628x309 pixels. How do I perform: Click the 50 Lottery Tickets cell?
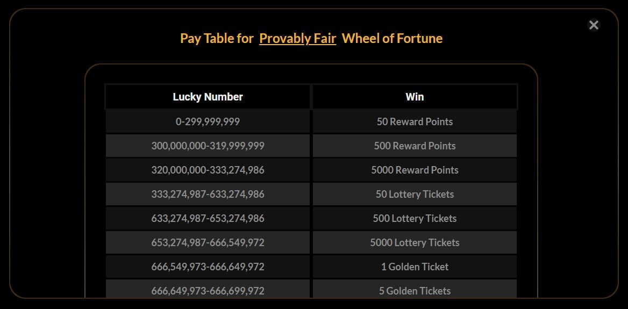tap(415, 194)
